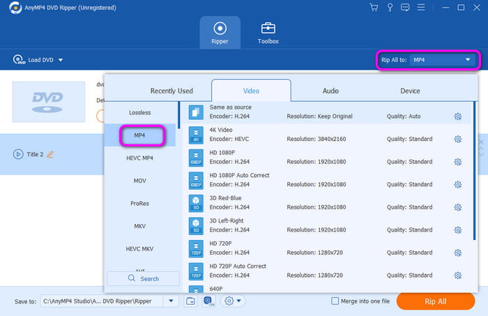Open the output folder icon
Image resolution: width=488 pixels, height=316 pixels.
[190, 301]
